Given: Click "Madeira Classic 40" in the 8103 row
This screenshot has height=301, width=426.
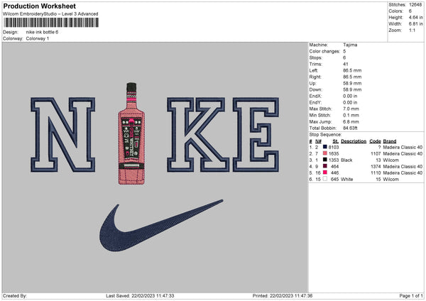Looking at the screenshot, I should pos(403,147).
